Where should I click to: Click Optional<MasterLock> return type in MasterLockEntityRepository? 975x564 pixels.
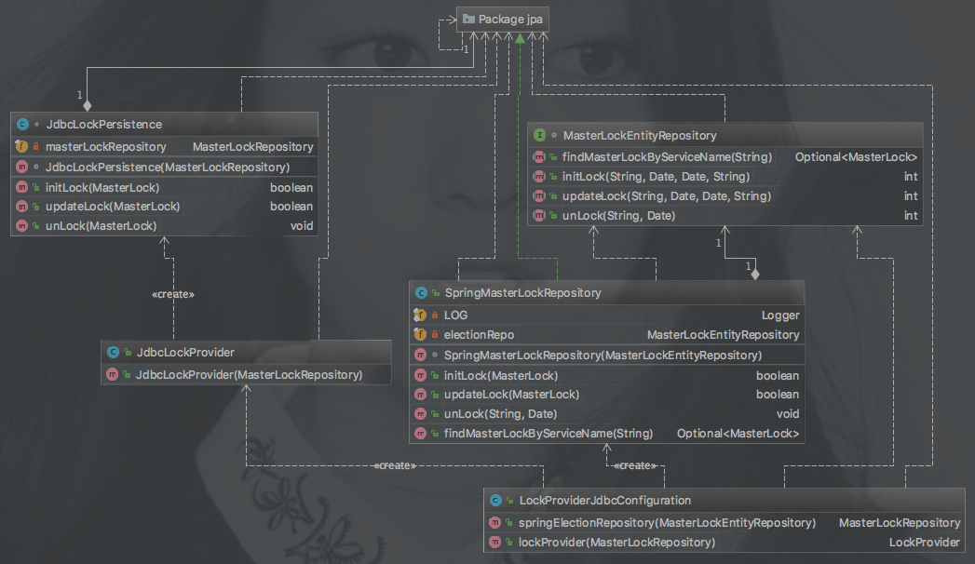pos(856,157)
